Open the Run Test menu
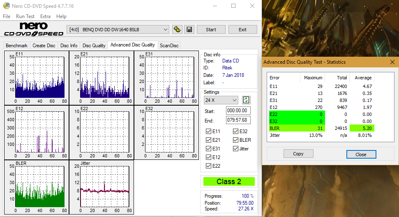The image size is (399, 217). tap(25, 16)
